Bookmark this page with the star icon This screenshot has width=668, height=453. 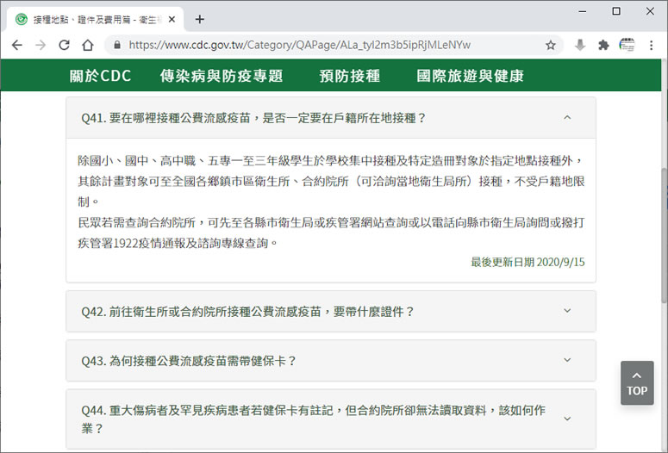pyautogui.click(x=551, y=45)
